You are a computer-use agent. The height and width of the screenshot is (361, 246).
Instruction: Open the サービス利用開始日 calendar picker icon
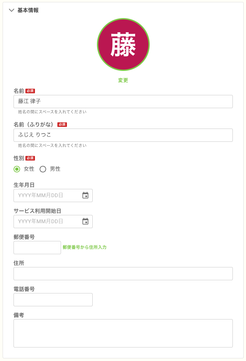(x=86, y=222)
